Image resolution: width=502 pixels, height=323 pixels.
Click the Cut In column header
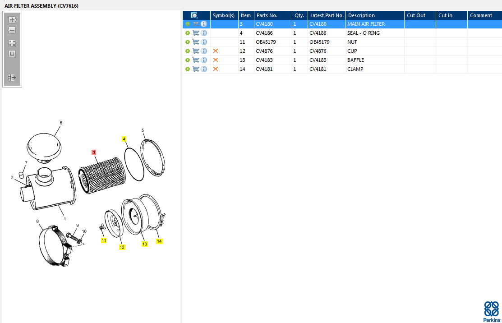click(x=451, y=15)
